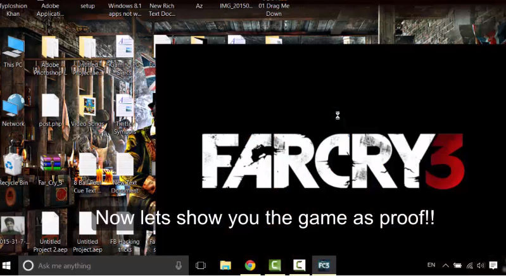Select the 'setup' desktop label
The width and height of the screenshot is (506, 276).
87,6
